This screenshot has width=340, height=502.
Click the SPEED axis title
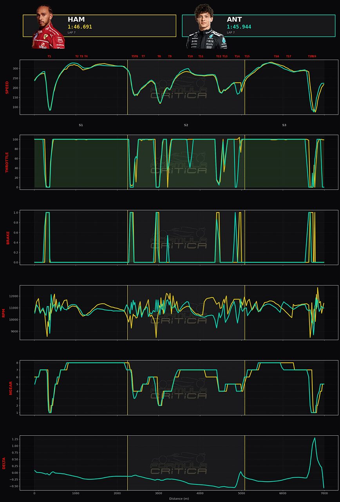[x=7, y=87]
